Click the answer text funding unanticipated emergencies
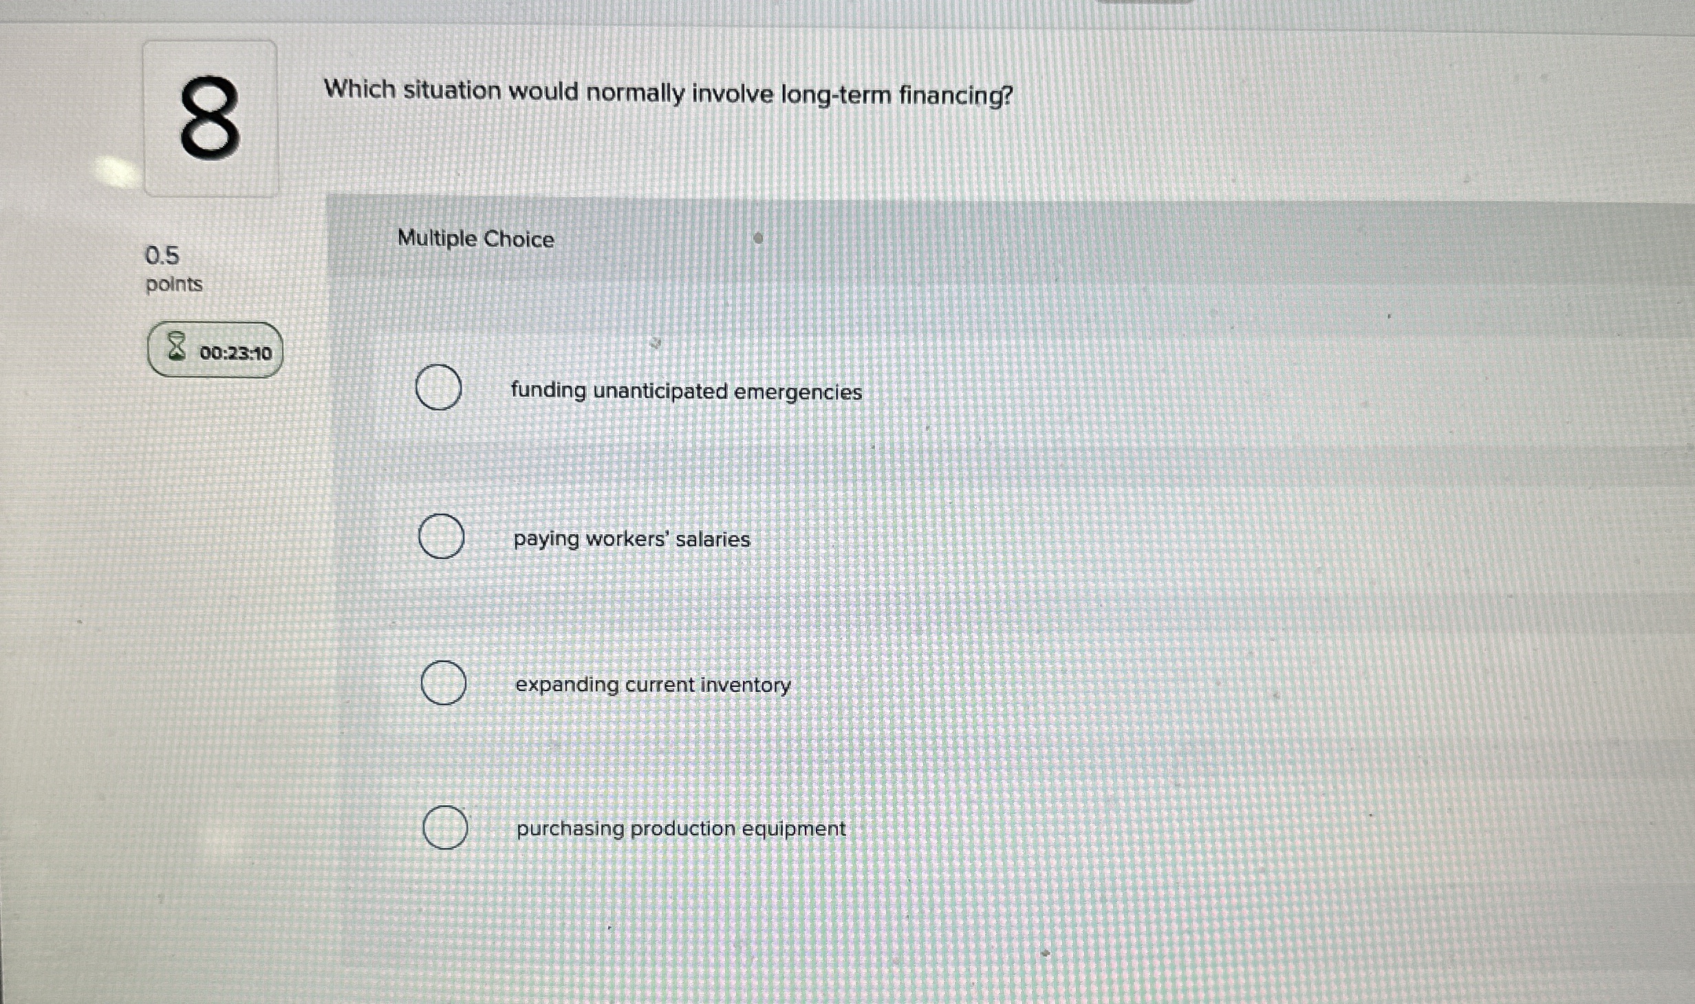The height and width of the screenshot is (1004, 1695). pos(687,391)
